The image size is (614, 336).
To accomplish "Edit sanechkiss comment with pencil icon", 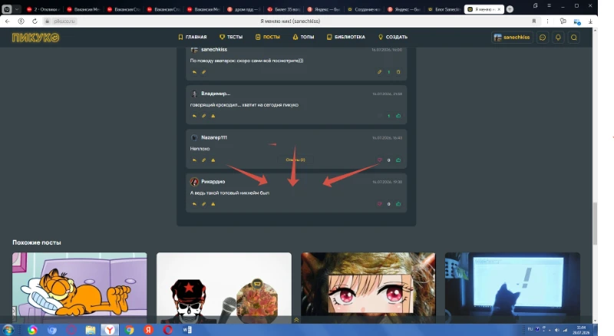I will pyautogui.click(x=379, y=72).
